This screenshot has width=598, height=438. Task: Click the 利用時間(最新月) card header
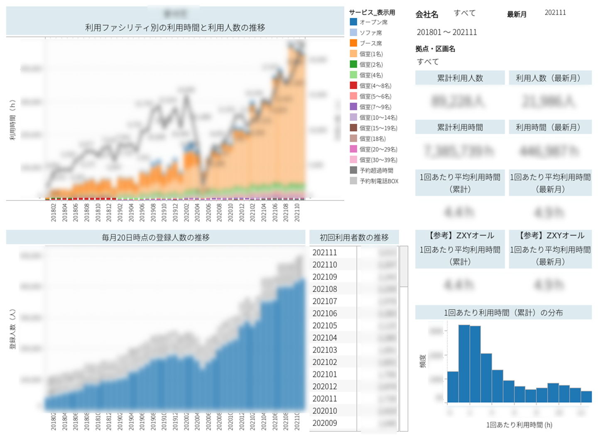550,127
